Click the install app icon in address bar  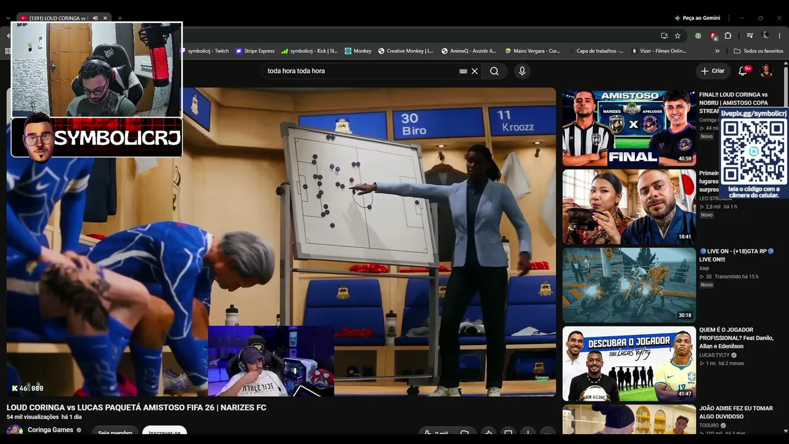(664, 36)
